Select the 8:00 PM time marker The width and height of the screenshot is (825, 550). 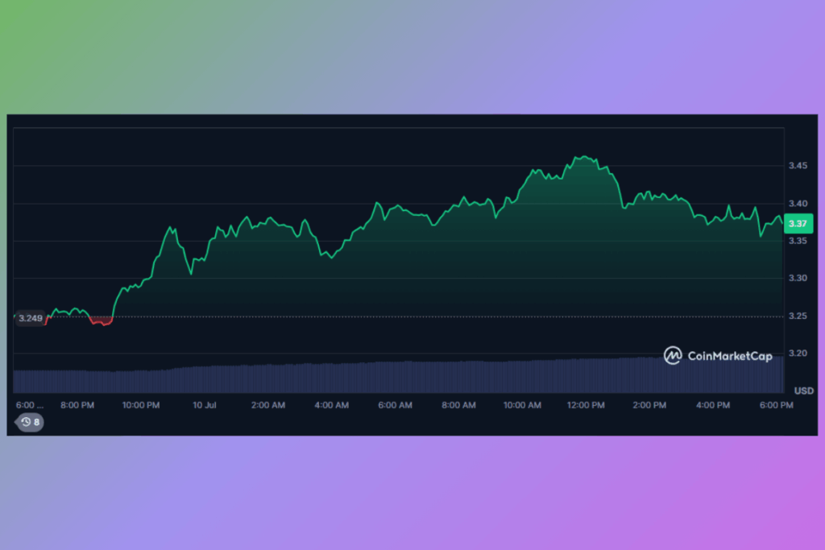click(x=77, y=405)
